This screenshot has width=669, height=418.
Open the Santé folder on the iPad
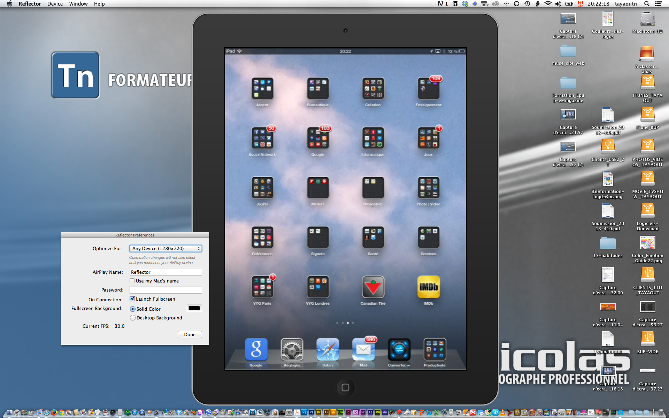click(x=373, y=238)
